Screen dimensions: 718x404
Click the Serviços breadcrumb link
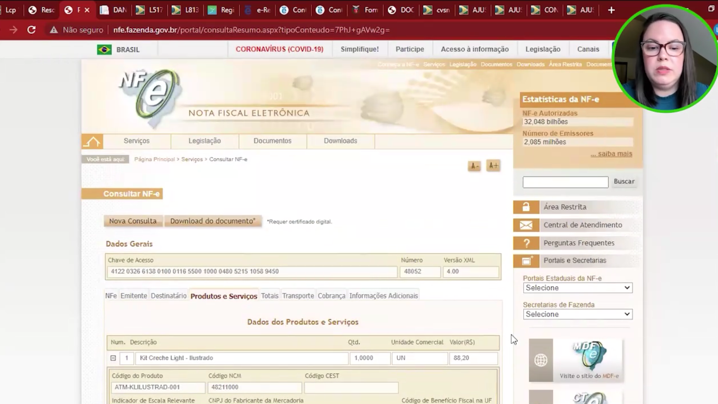coord(192,159)
